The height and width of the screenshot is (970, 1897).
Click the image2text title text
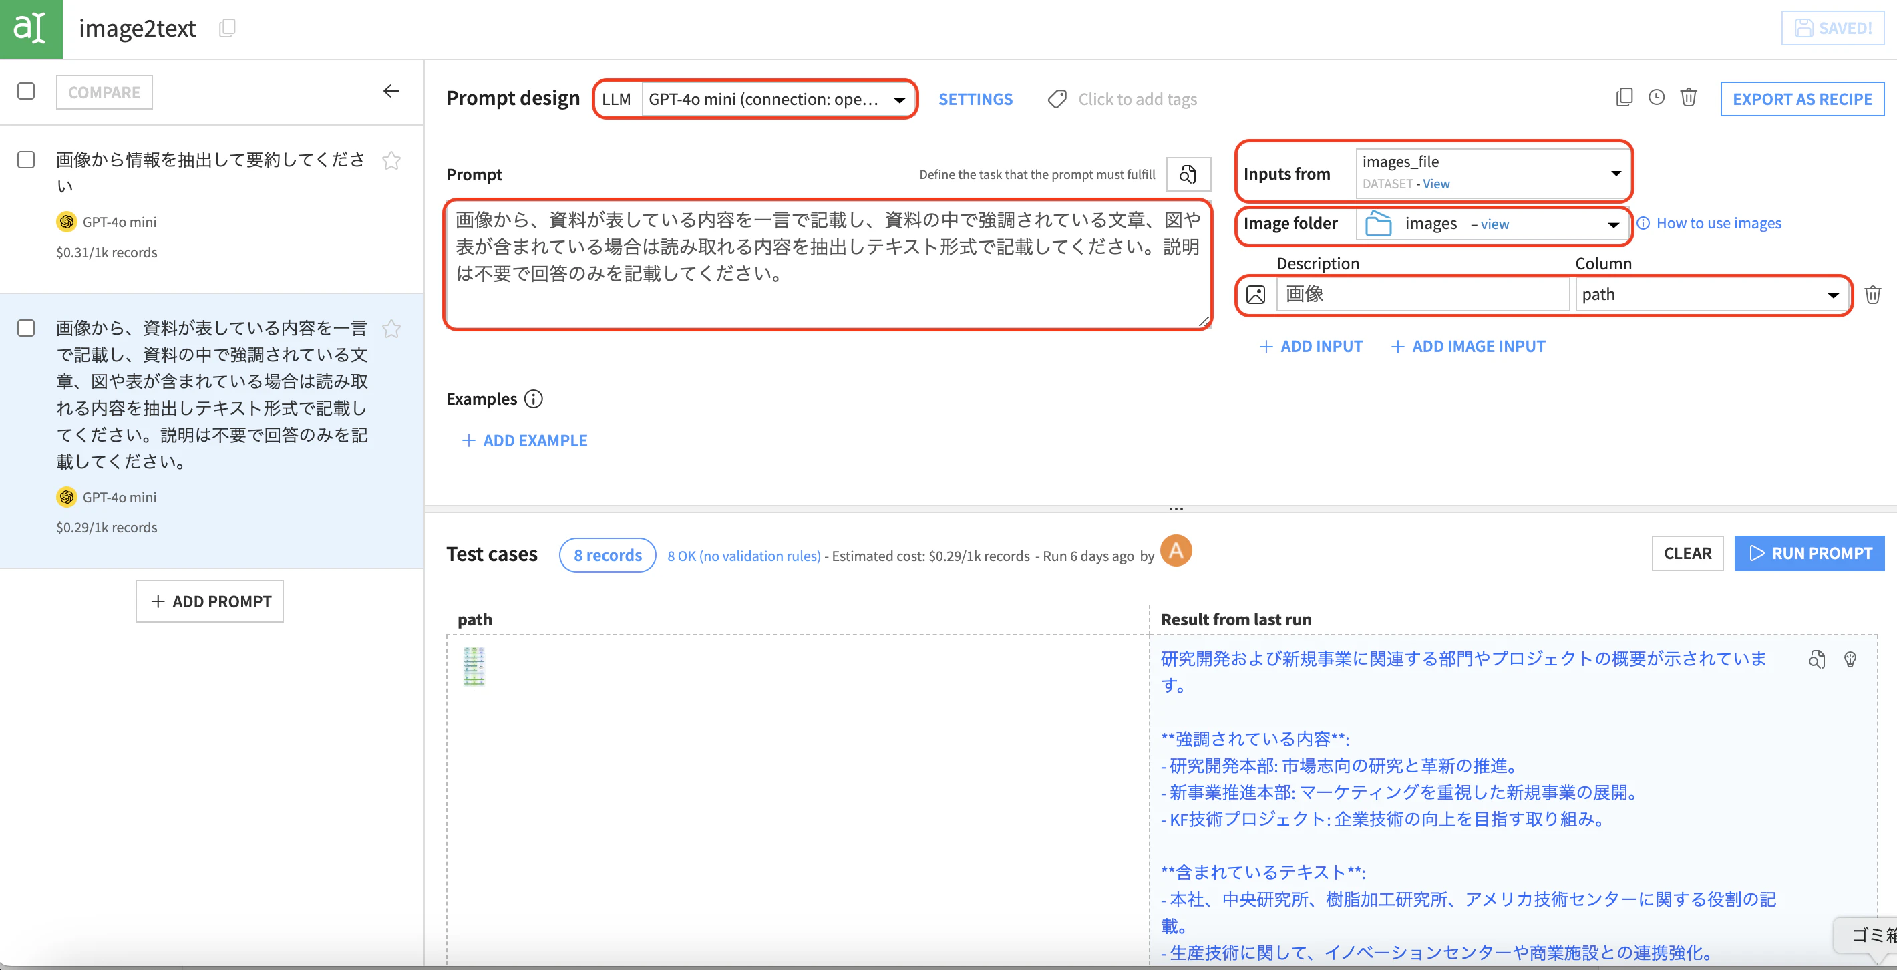coord(138,28)
